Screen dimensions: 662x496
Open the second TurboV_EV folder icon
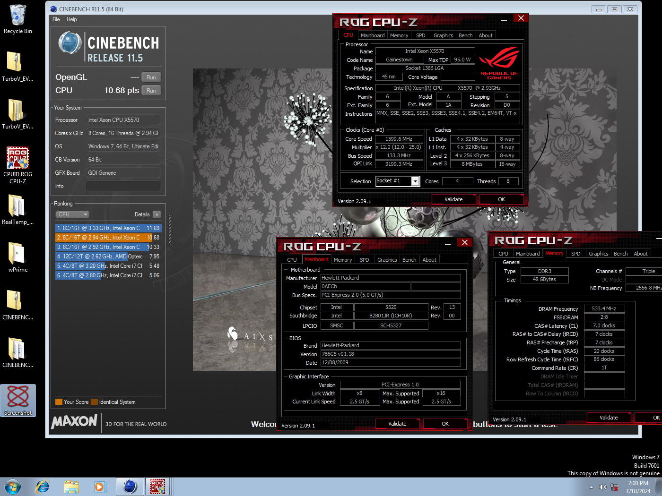18,114
